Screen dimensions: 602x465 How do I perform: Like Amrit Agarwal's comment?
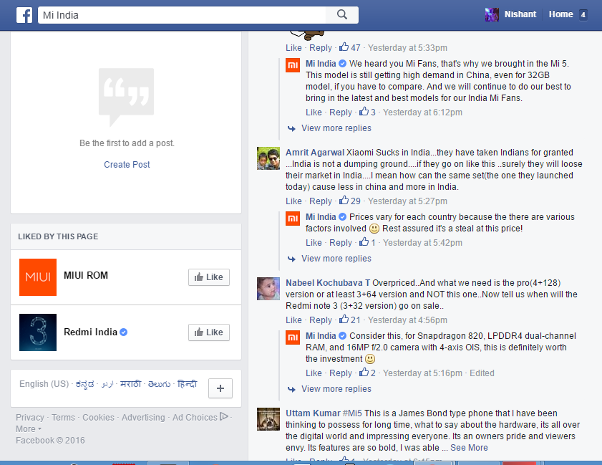(x=293, y=201)
